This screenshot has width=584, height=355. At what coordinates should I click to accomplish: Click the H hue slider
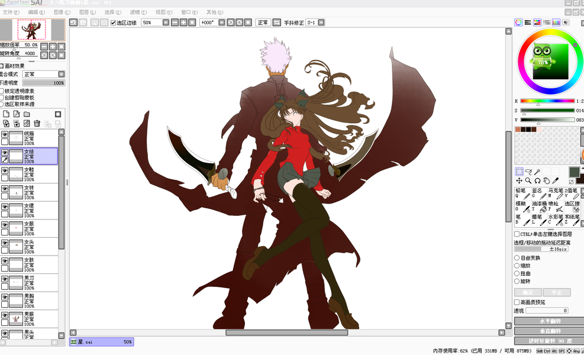pos(547,101)
